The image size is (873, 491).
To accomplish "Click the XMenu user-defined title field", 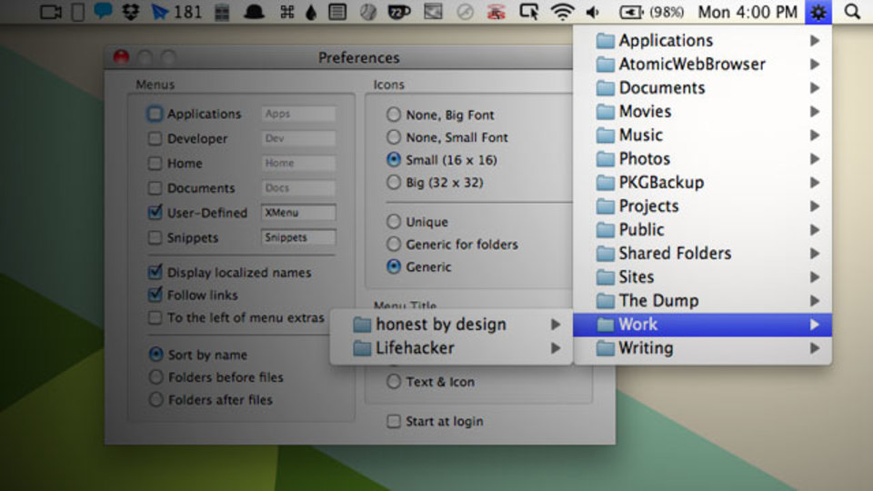I will tap(298, 213).
